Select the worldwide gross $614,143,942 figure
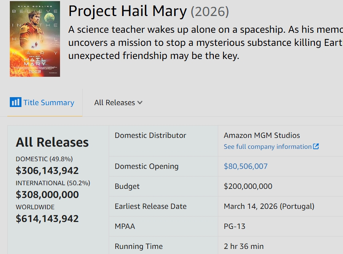This screenshot has width=343, height=254. tap(47, 219)
